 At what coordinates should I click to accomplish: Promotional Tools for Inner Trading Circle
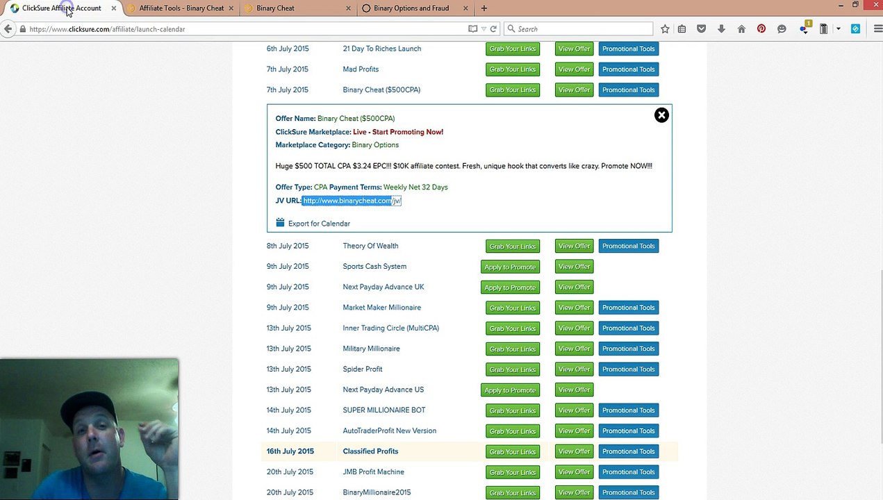(629, 328)
